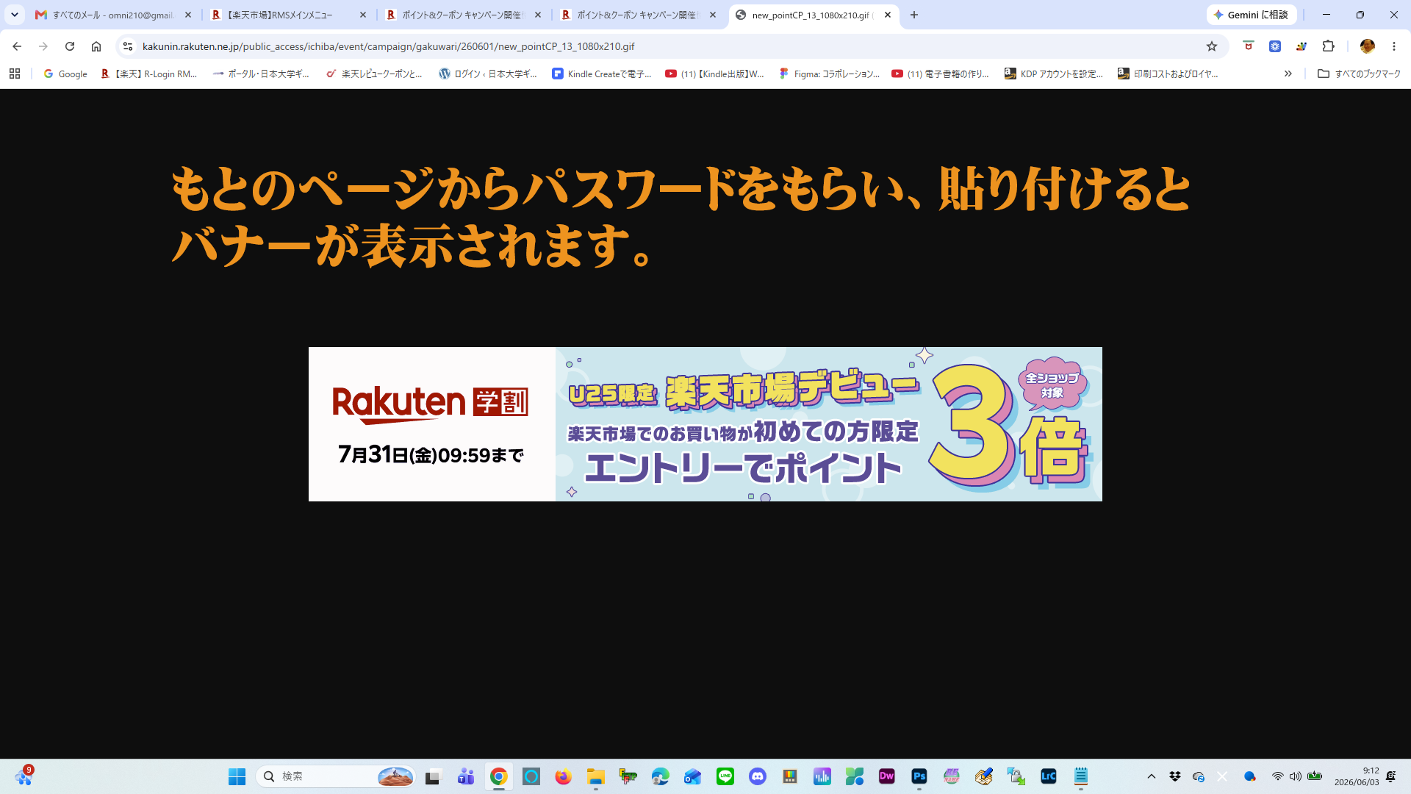Open Wi-Fi network settings in tray
Viewport: 1411px width, 794px height.
tap(1278, 776)
